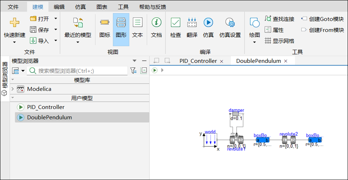The image size is (348, 180).
Task: Select the 仿真 ribbon tab
Action: (x=80, y=7)
